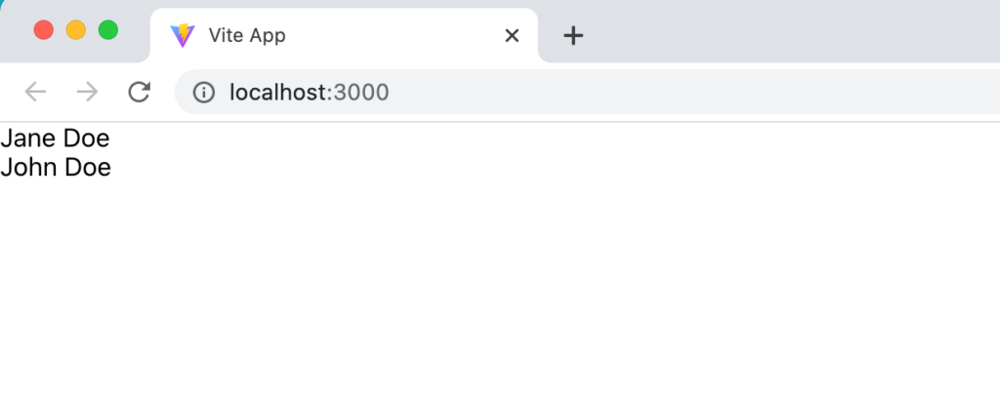Screen dimensions: 1000x395
Task: Select the Vite App tab title
Action: (247, 36)
